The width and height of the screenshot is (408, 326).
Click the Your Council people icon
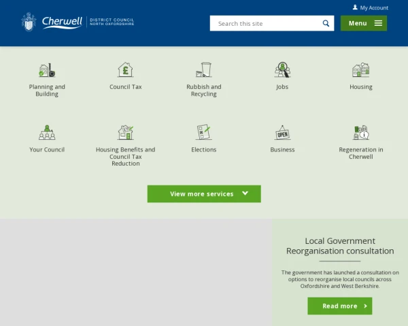tap(47, 132)
